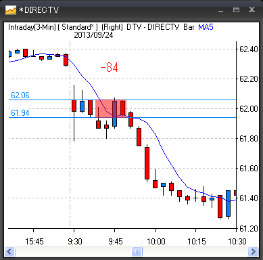Click the chart icon in title bar
263x260 pixels.
point(11,10)
